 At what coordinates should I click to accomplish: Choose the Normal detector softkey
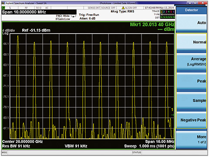[192, 43]
